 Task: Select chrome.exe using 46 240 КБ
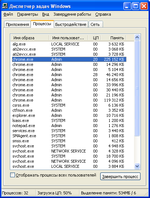click(x=69, y=75)
